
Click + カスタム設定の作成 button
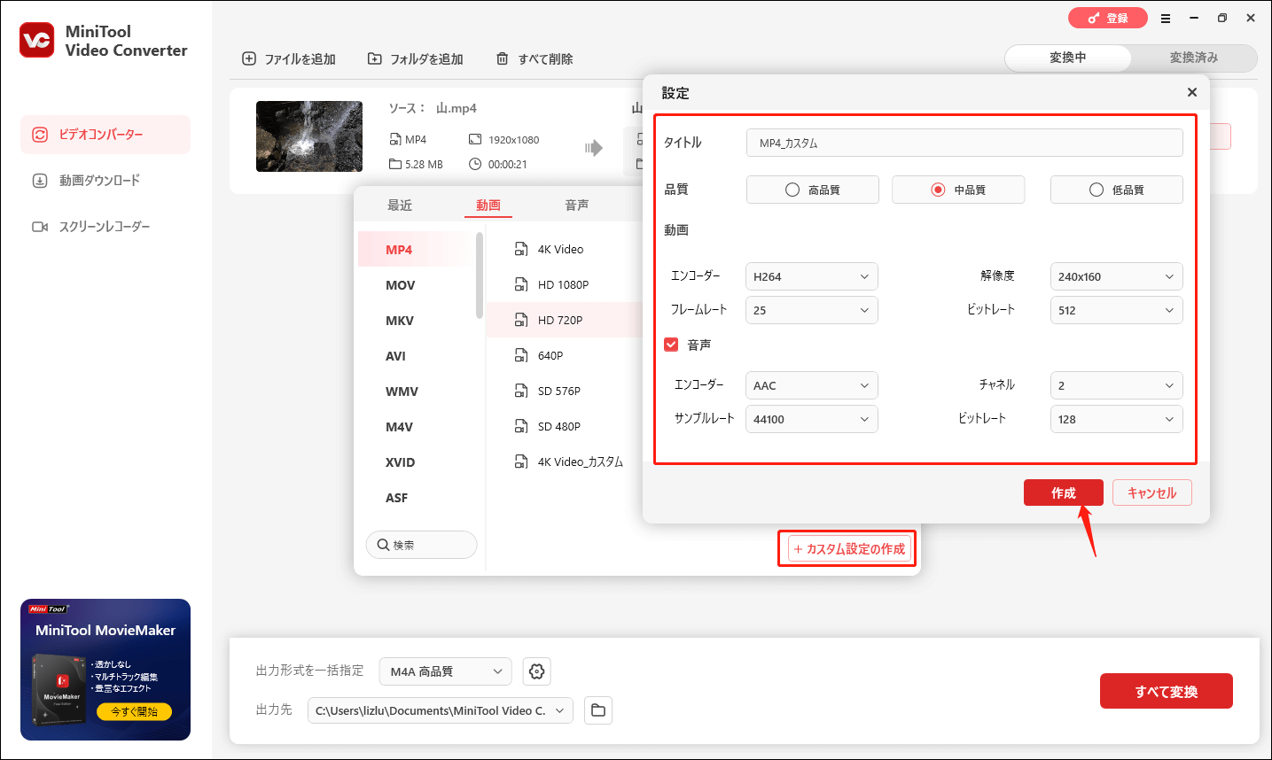(x=849, y=549)
